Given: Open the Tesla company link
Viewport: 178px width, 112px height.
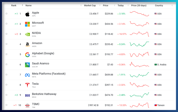Looking at the screenshot, I should pyautogui.click(x=35, y=84).
